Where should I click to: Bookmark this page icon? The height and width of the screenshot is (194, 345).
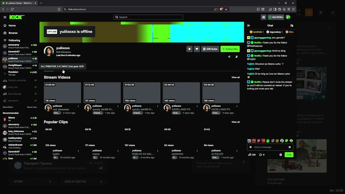click(59, 9)
